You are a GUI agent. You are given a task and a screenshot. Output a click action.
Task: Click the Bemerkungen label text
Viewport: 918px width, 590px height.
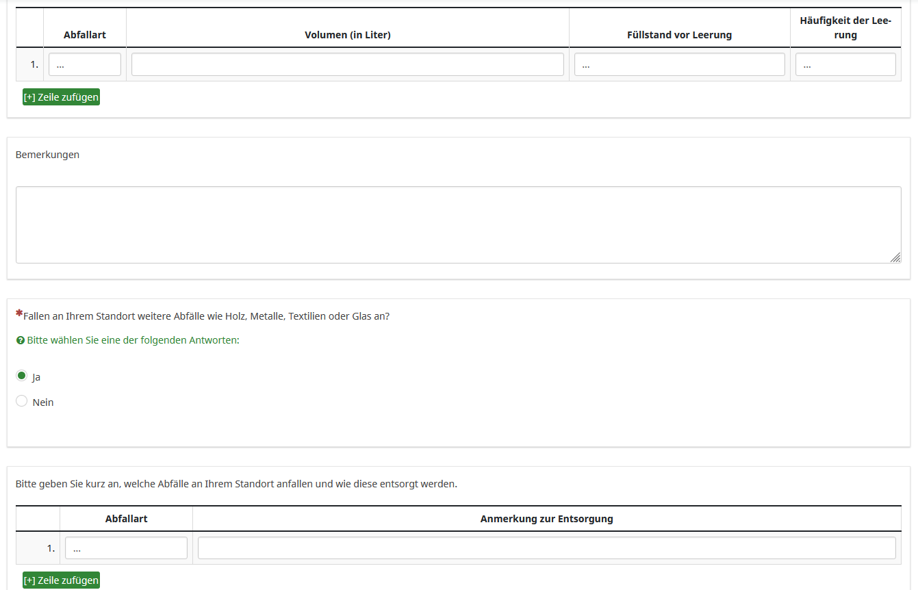pyautogui.click(x=47, y=155)
